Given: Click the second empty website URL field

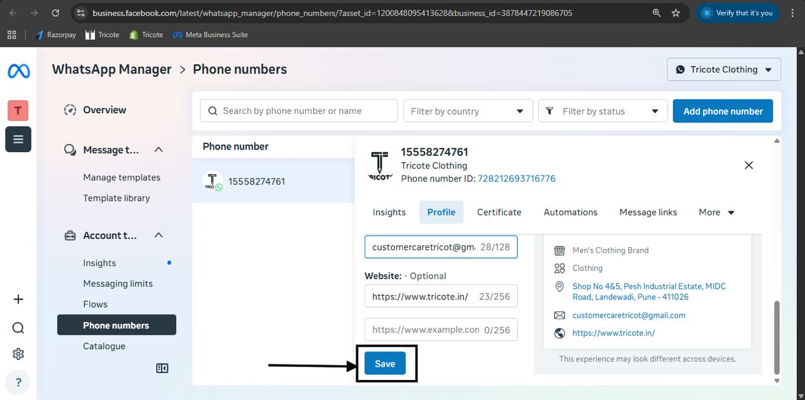Looking at the screenshot, I should tap(426, 330).
